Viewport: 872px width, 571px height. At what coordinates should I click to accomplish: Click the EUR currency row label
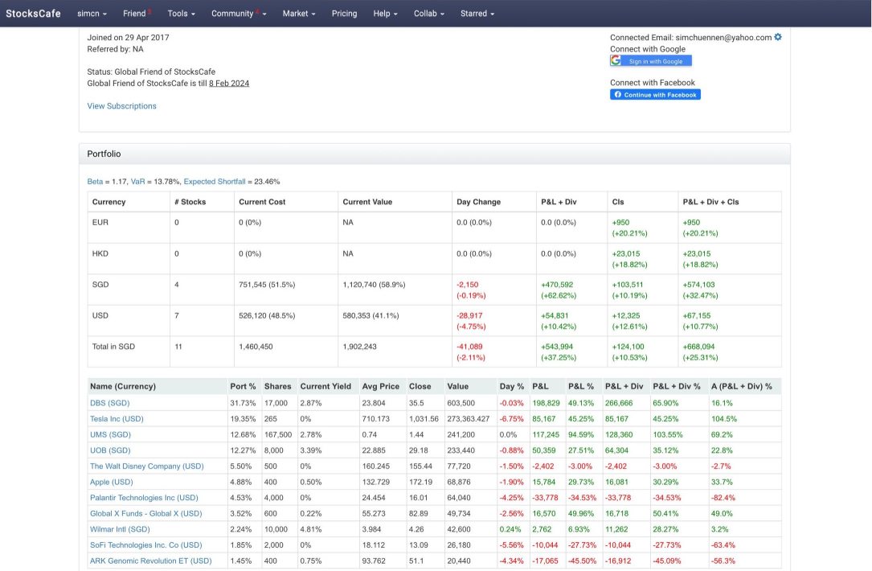click(x=100, y=222)
